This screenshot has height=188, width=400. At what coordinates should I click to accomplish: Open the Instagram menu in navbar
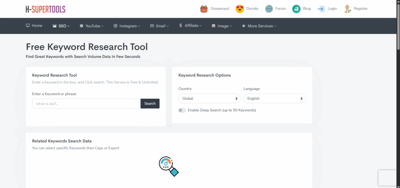[127, 26]
